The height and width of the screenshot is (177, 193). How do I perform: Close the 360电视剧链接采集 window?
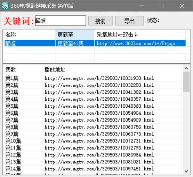(182, 6)
